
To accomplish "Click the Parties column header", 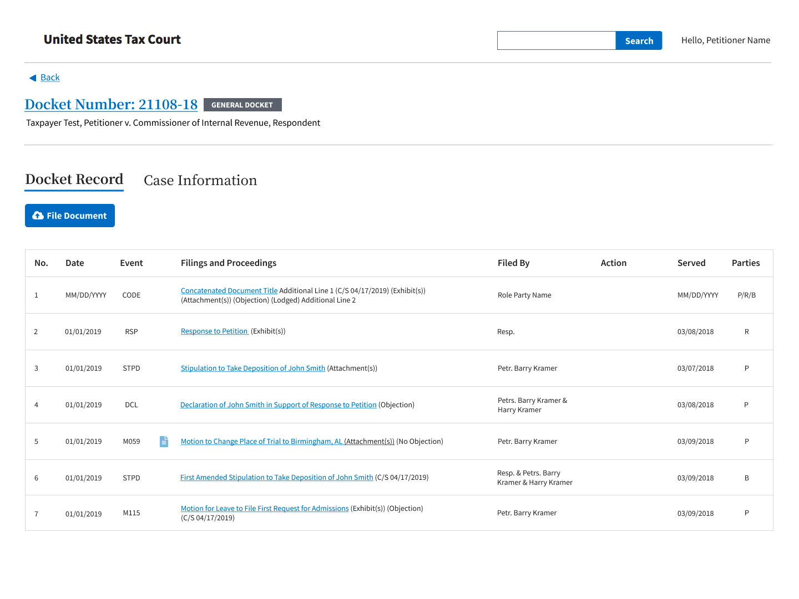I will (746, 263).
